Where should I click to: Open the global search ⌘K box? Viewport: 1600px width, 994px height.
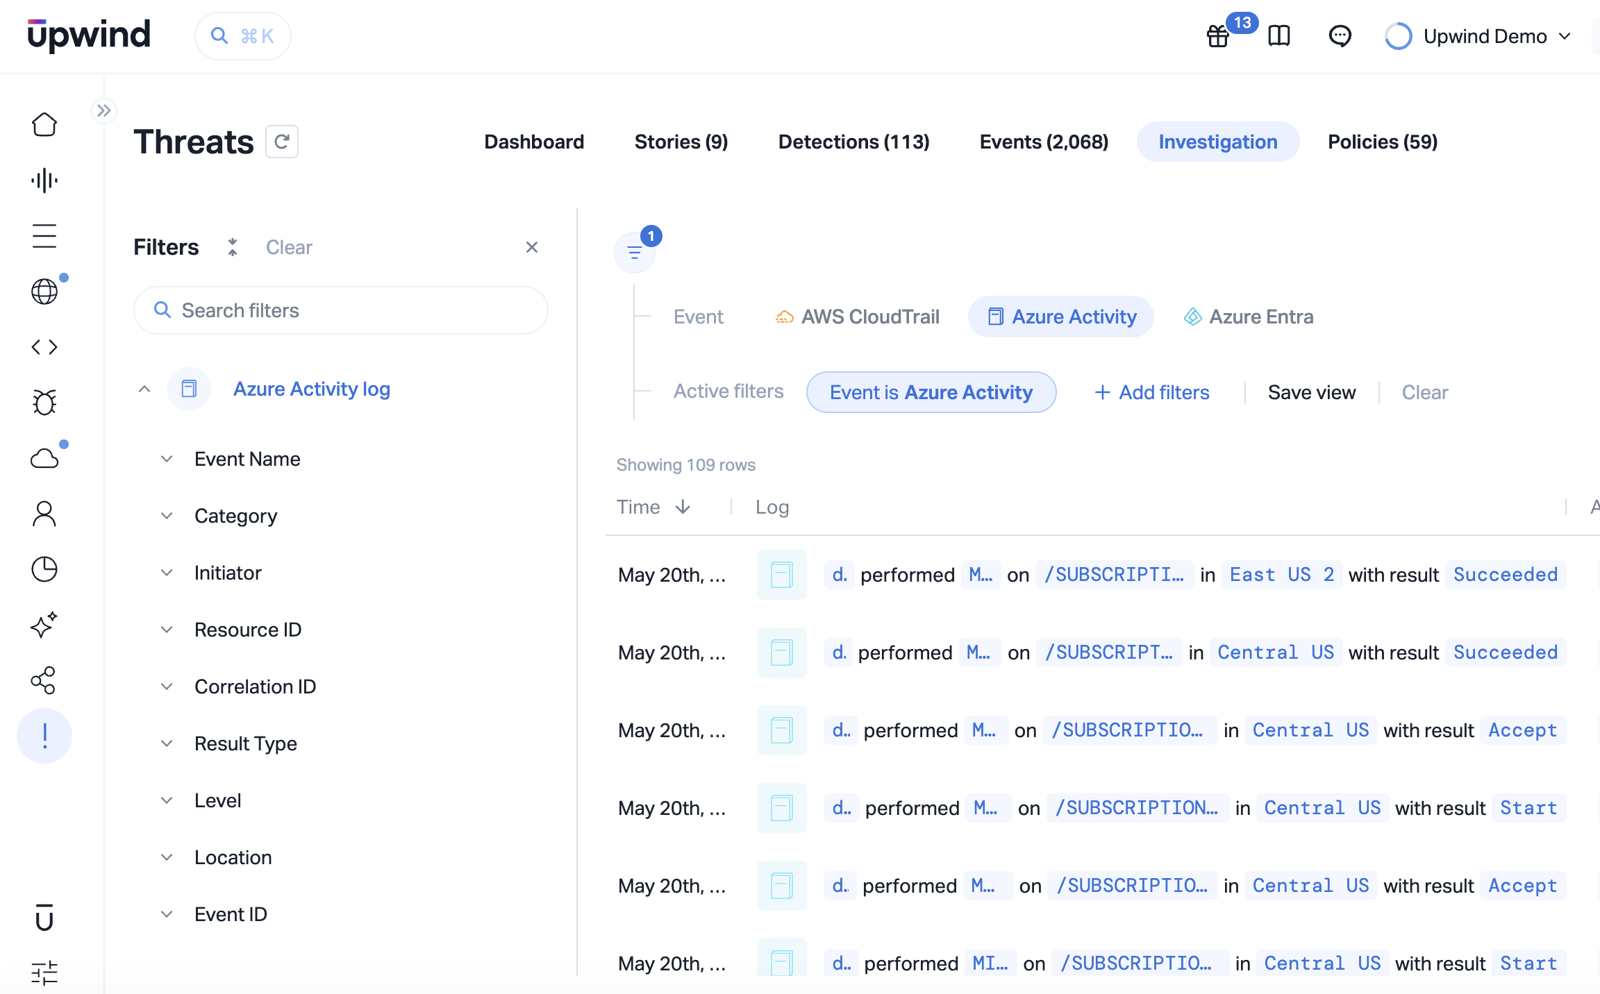point(242,35)
